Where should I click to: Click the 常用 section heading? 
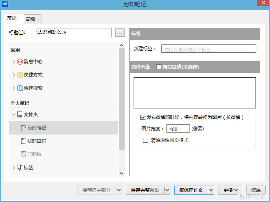15,50
